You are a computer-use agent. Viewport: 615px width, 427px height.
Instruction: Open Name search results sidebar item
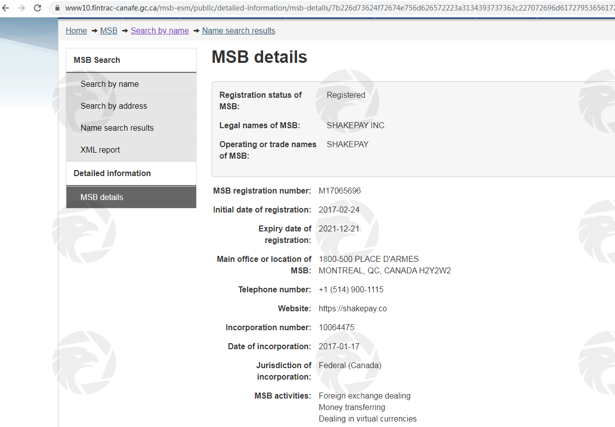coord(131,128)
